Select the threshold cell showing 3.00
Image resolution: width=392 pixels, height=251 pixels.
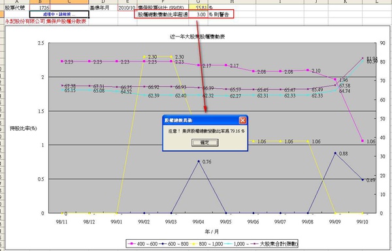pos(198,14)
